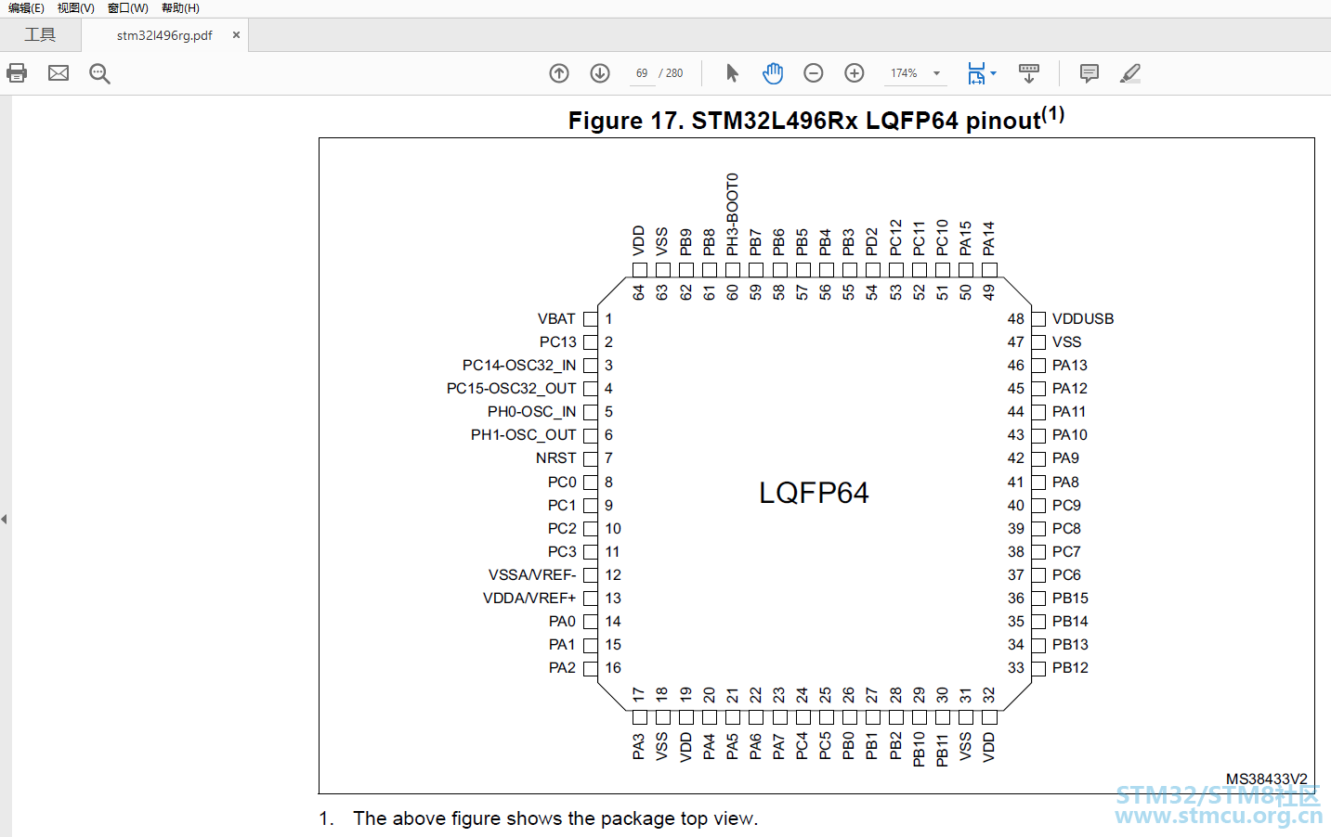Open the 帮助(H) menu
The image size is (1331, 837).
(180, 8)
